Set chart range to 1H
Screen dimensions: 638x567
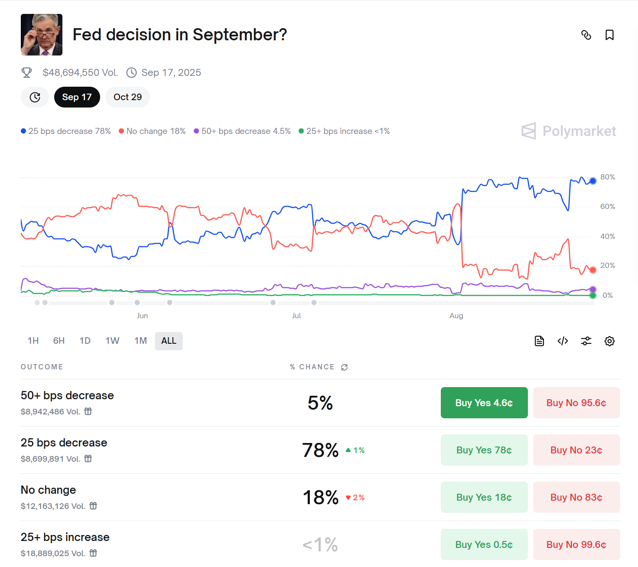point(33,341)
